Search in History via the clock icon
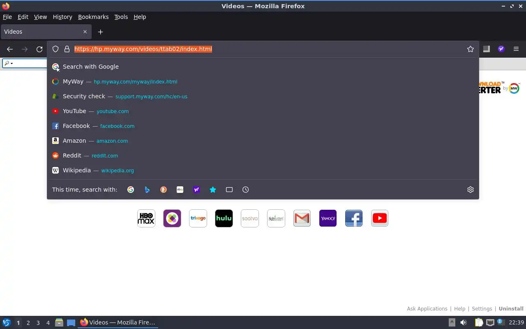 point(246,190)
